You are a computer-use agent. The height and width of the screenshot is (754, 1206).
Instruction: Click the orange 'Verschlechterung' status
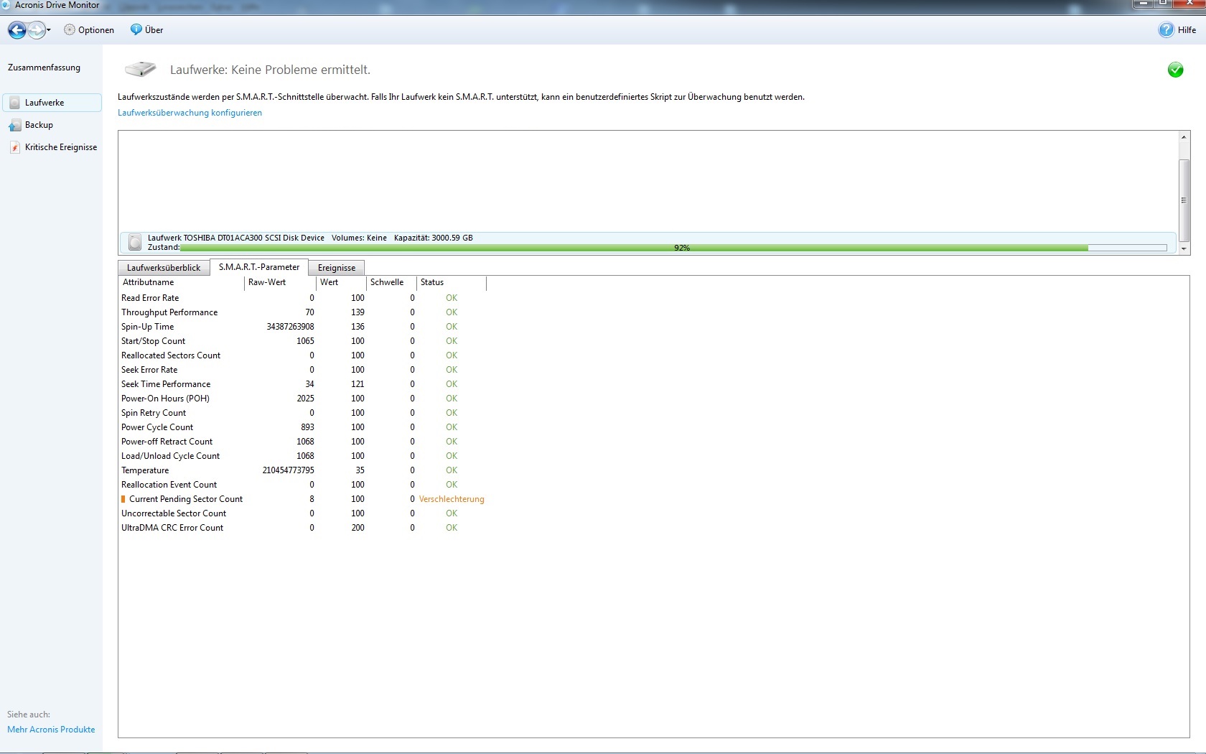[452, 499]
